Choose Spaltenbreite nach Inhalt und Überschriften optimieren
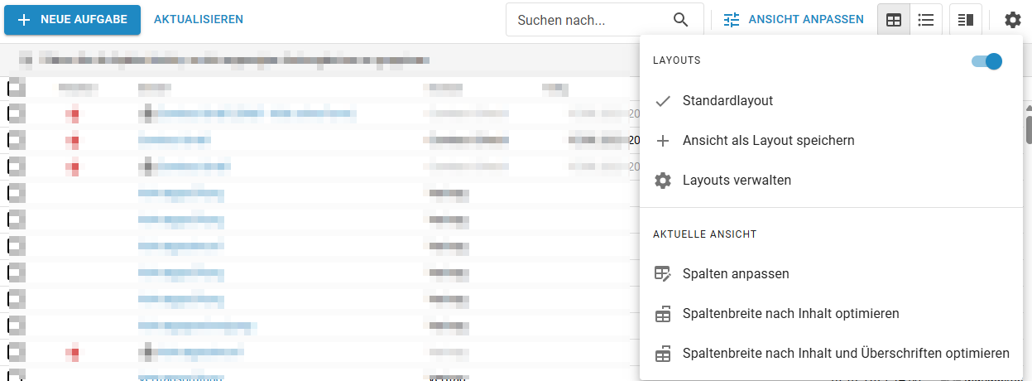This screenshot has width=1032, height=381. [x=845, y=354]
